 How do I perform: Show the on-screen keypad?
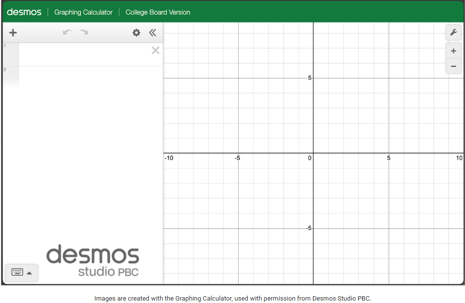[21, 272]
